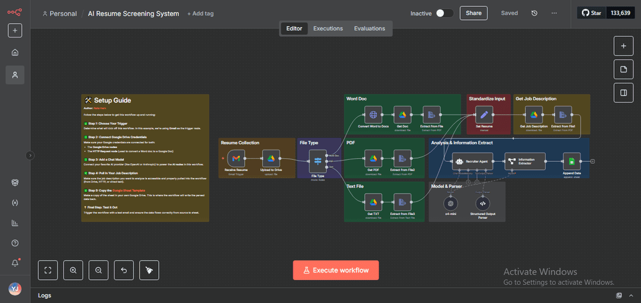Click the 133,639 star count
The image size is (641, 303).
point(620,13)
